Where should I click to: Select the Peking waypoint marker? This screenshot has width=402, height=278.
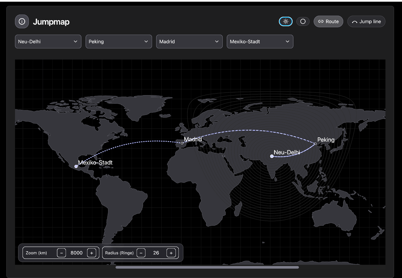click(315, 144)
